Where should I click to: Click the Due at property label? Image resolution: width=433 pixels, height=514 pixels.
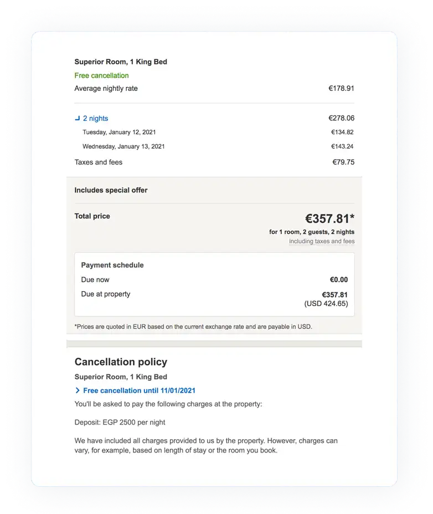click(x=106, y=294)
